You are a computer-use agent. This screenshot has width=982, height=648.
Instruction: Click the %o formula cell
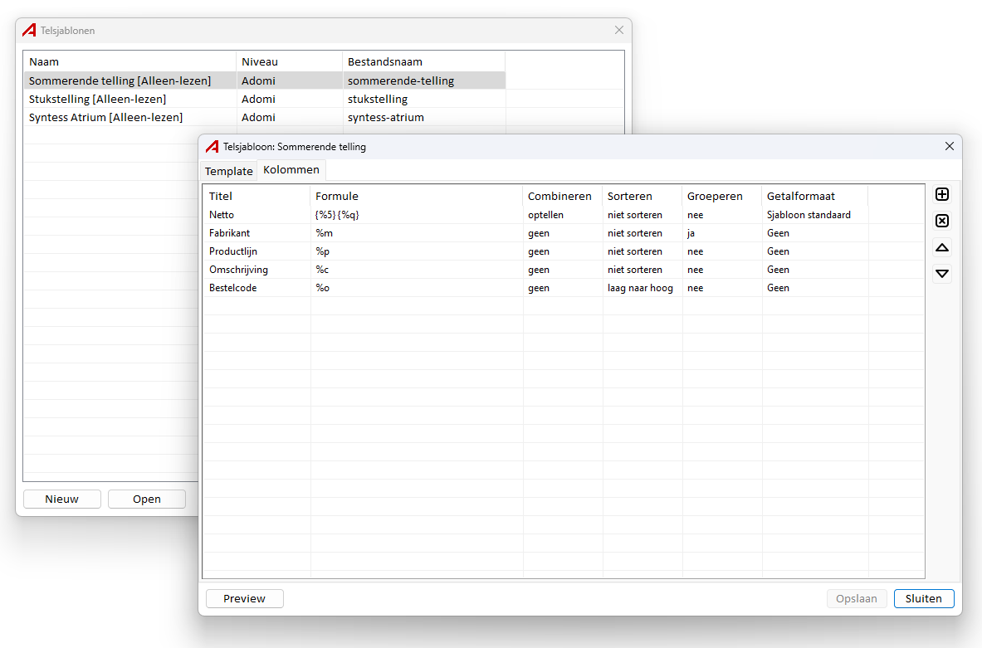417,288
